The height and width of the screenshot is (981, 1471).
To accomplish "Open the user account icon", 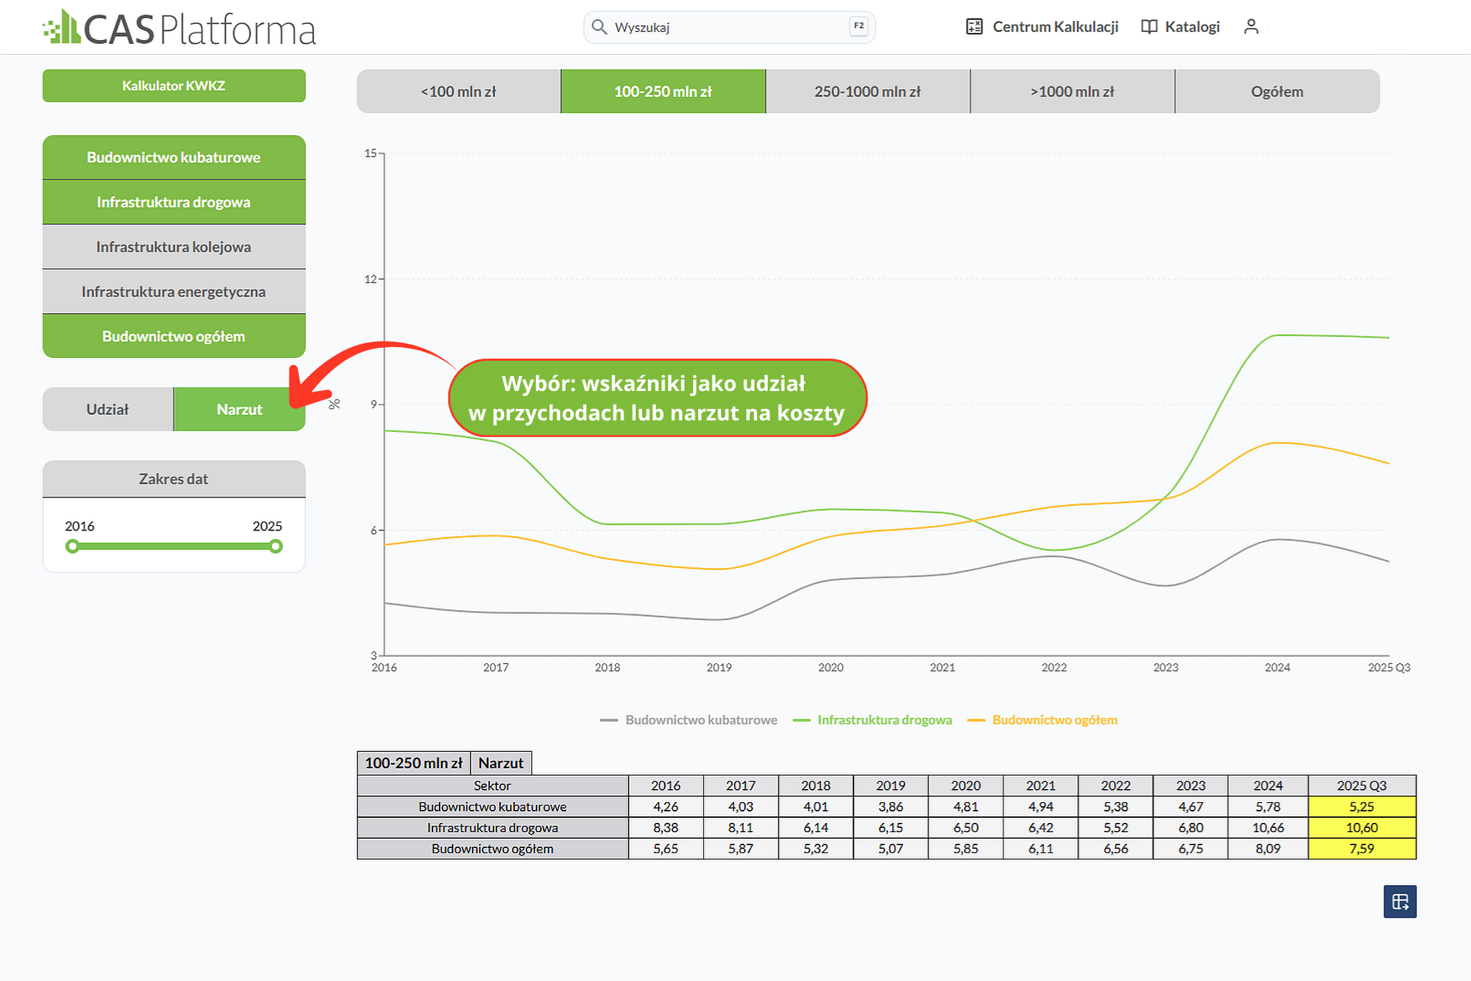I will (1251, 27).
